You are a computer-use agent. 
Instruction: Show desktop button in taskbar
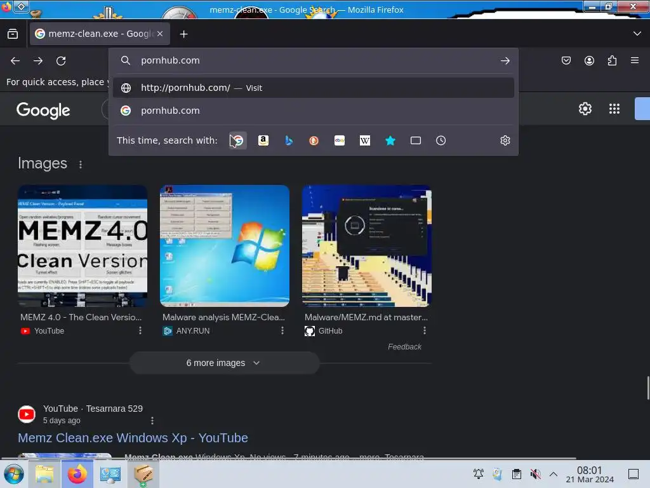[633, 474]
